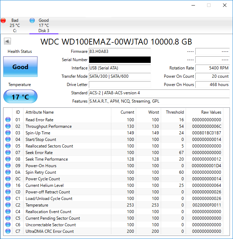Image resolution: width=233 pixels, height=239 pixels.
Task: Click the Firmware value field
Action: tap(120, 51)
